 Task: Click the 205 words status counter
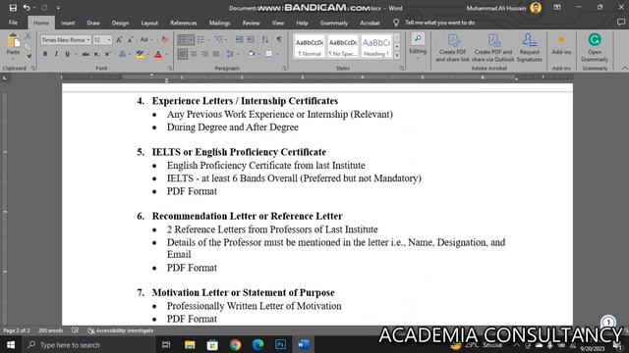tap(50, 330)
